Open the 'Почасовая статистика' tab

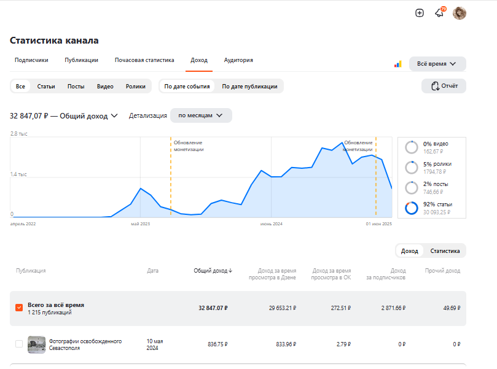coord(144,60)
